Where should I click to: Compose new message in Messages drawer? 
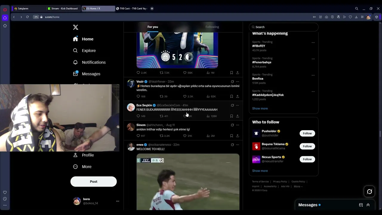click(x=361, y=205)
